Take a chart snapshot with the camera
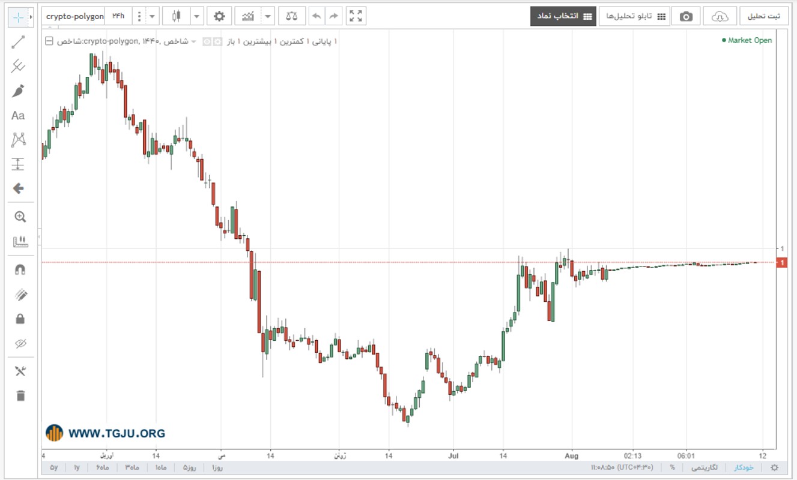Screen dimensions: 797x480 686,16
